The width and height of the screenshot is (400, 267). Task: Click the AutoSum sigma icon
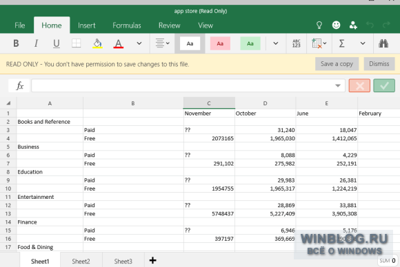point(341,43)
